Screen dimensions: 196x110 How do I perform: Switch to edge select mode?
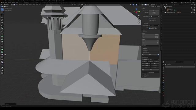[x=13, y=5]
